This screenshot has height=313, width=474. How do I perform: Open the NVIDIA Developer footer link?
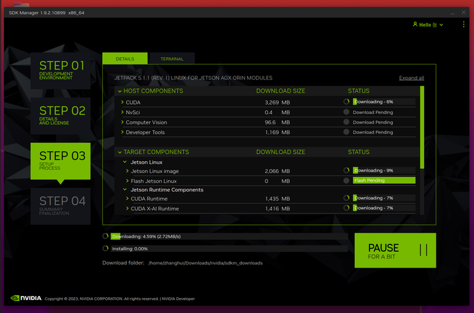pos(178,299)
